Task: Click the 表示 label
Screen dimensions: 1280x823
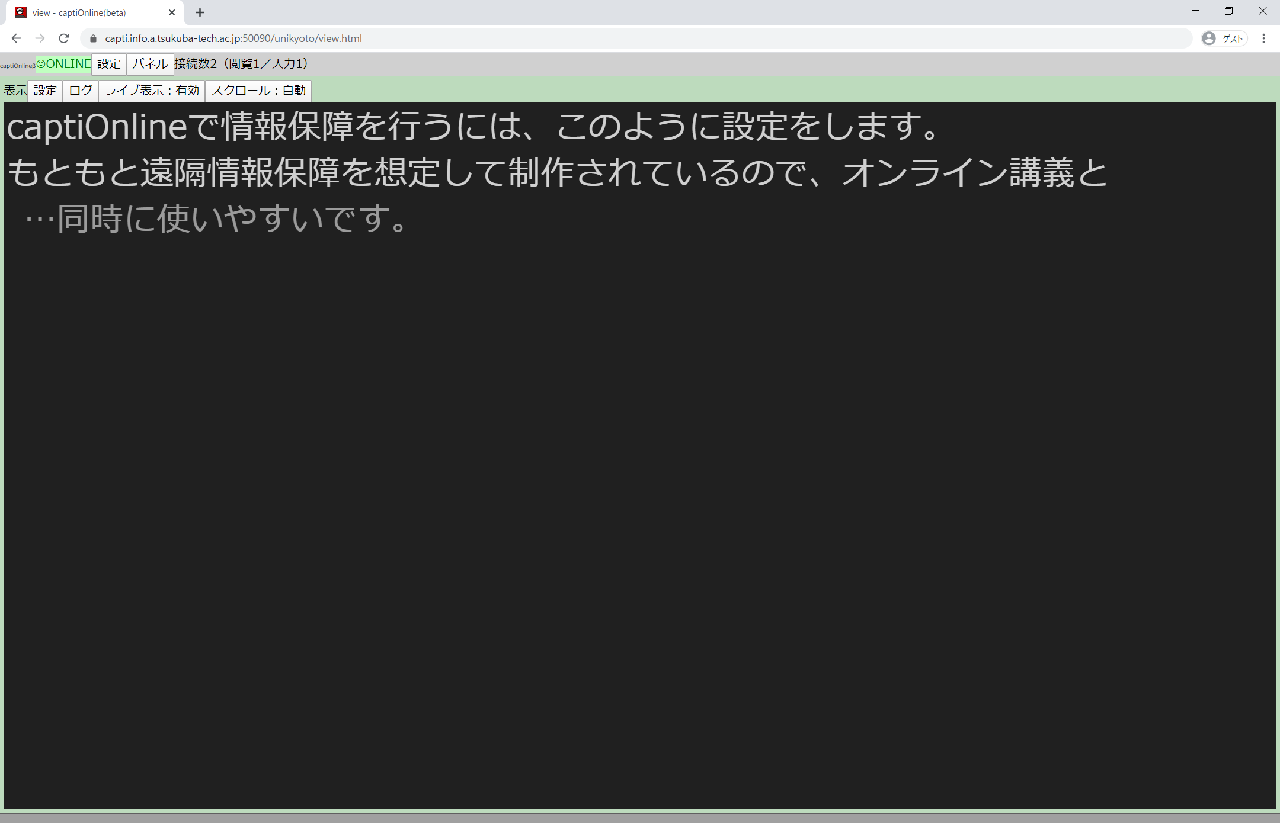Action: click(15, 91)
